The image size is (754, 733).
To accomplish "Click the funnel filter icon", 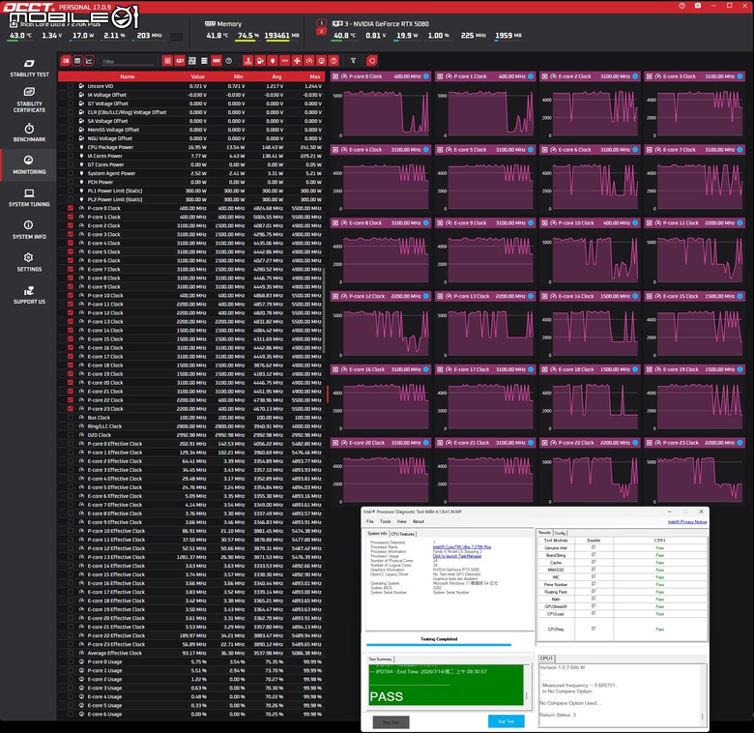I will pos(353,61).
